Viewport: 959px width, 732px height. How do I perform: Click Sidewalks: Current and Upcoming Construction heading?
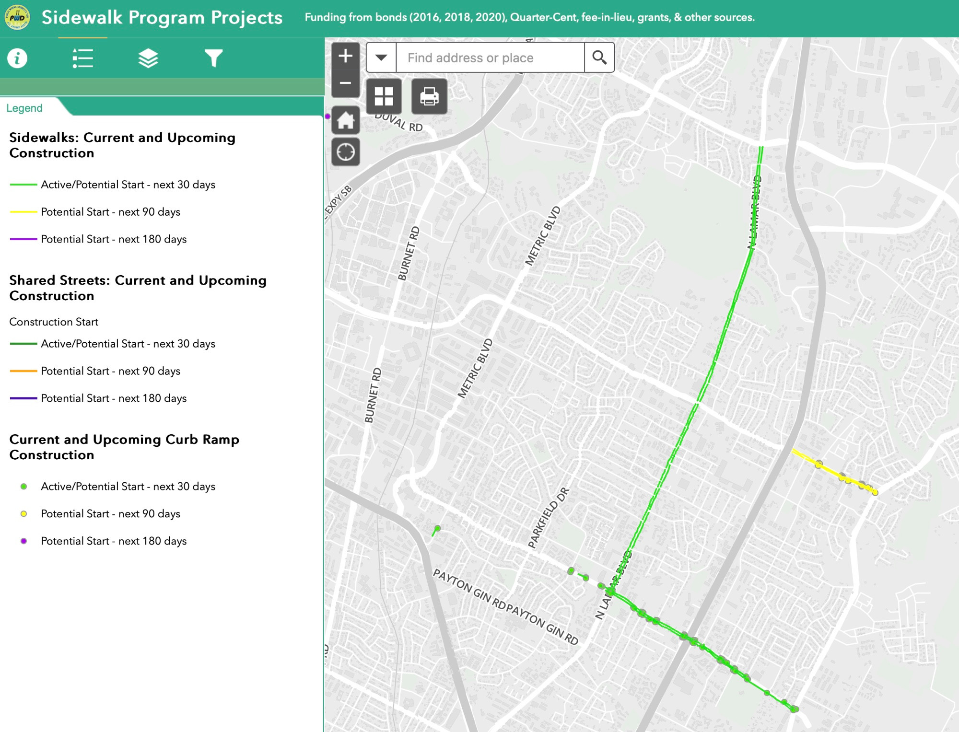122,145
